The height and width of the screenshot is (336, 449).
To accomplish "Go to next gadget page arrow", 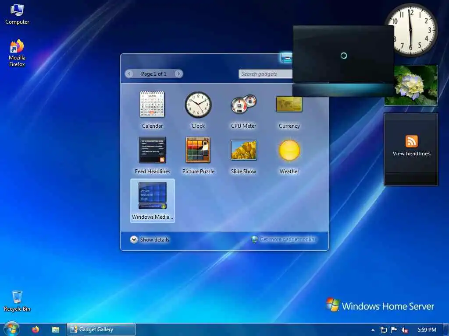I will 178,73.
